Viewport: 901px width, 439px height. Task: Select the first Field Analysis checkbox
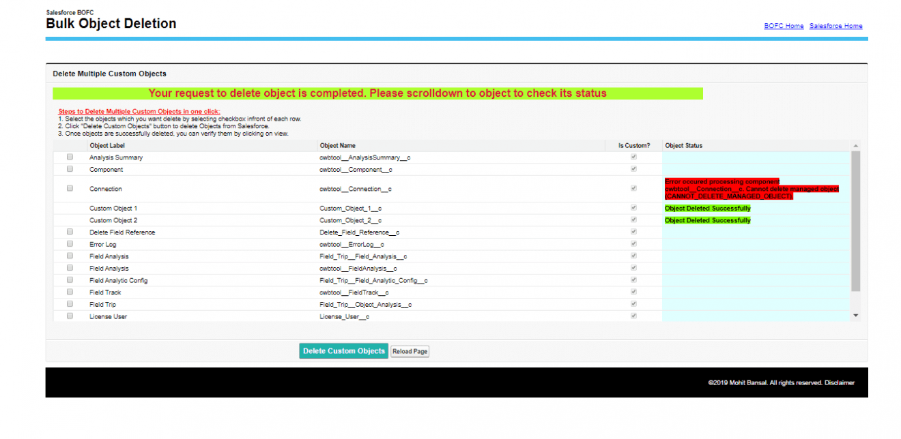pos(69,256)
